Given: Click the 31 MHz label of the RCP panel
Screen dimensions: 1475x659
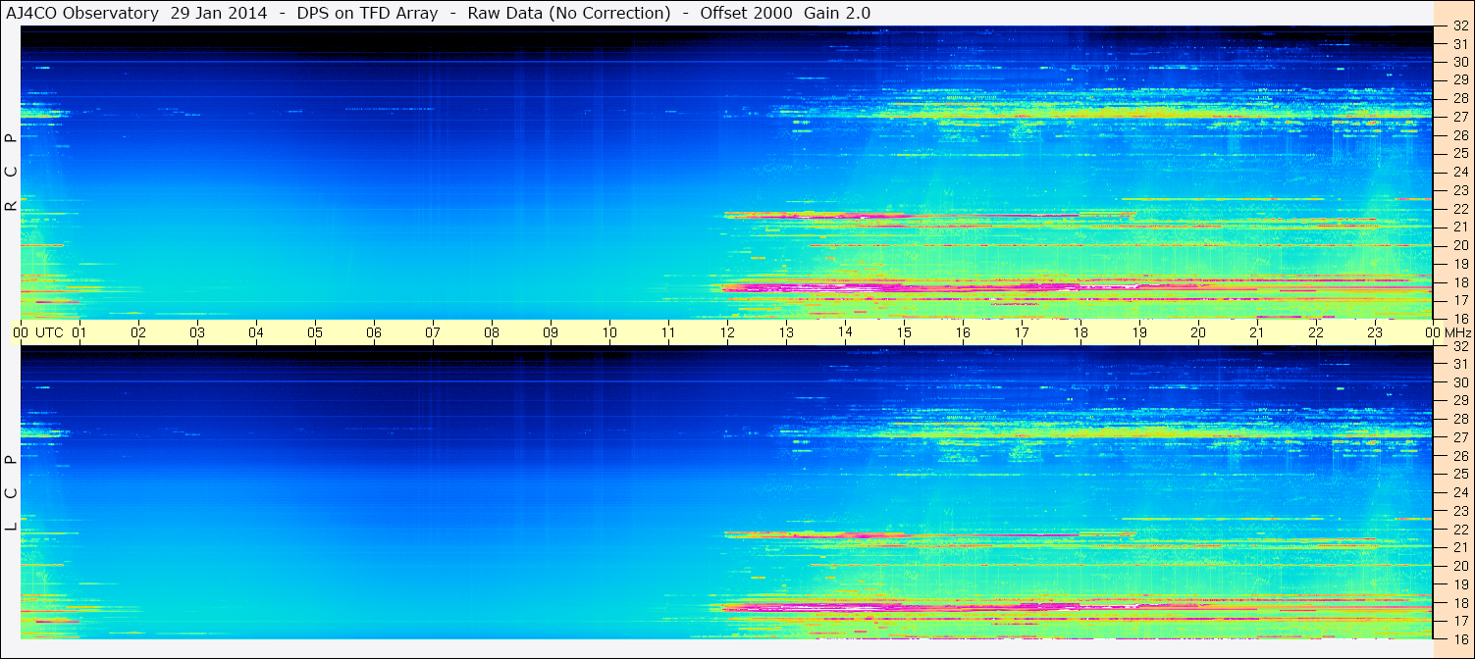Looking at the screenshot, I should click(1459, 44).
